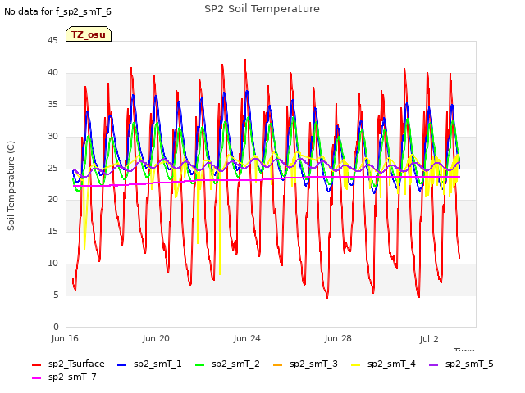Click the red sp2_Tsurface legend swatch
This screenshot has height=393, width=525.
(x=36, y=365)
